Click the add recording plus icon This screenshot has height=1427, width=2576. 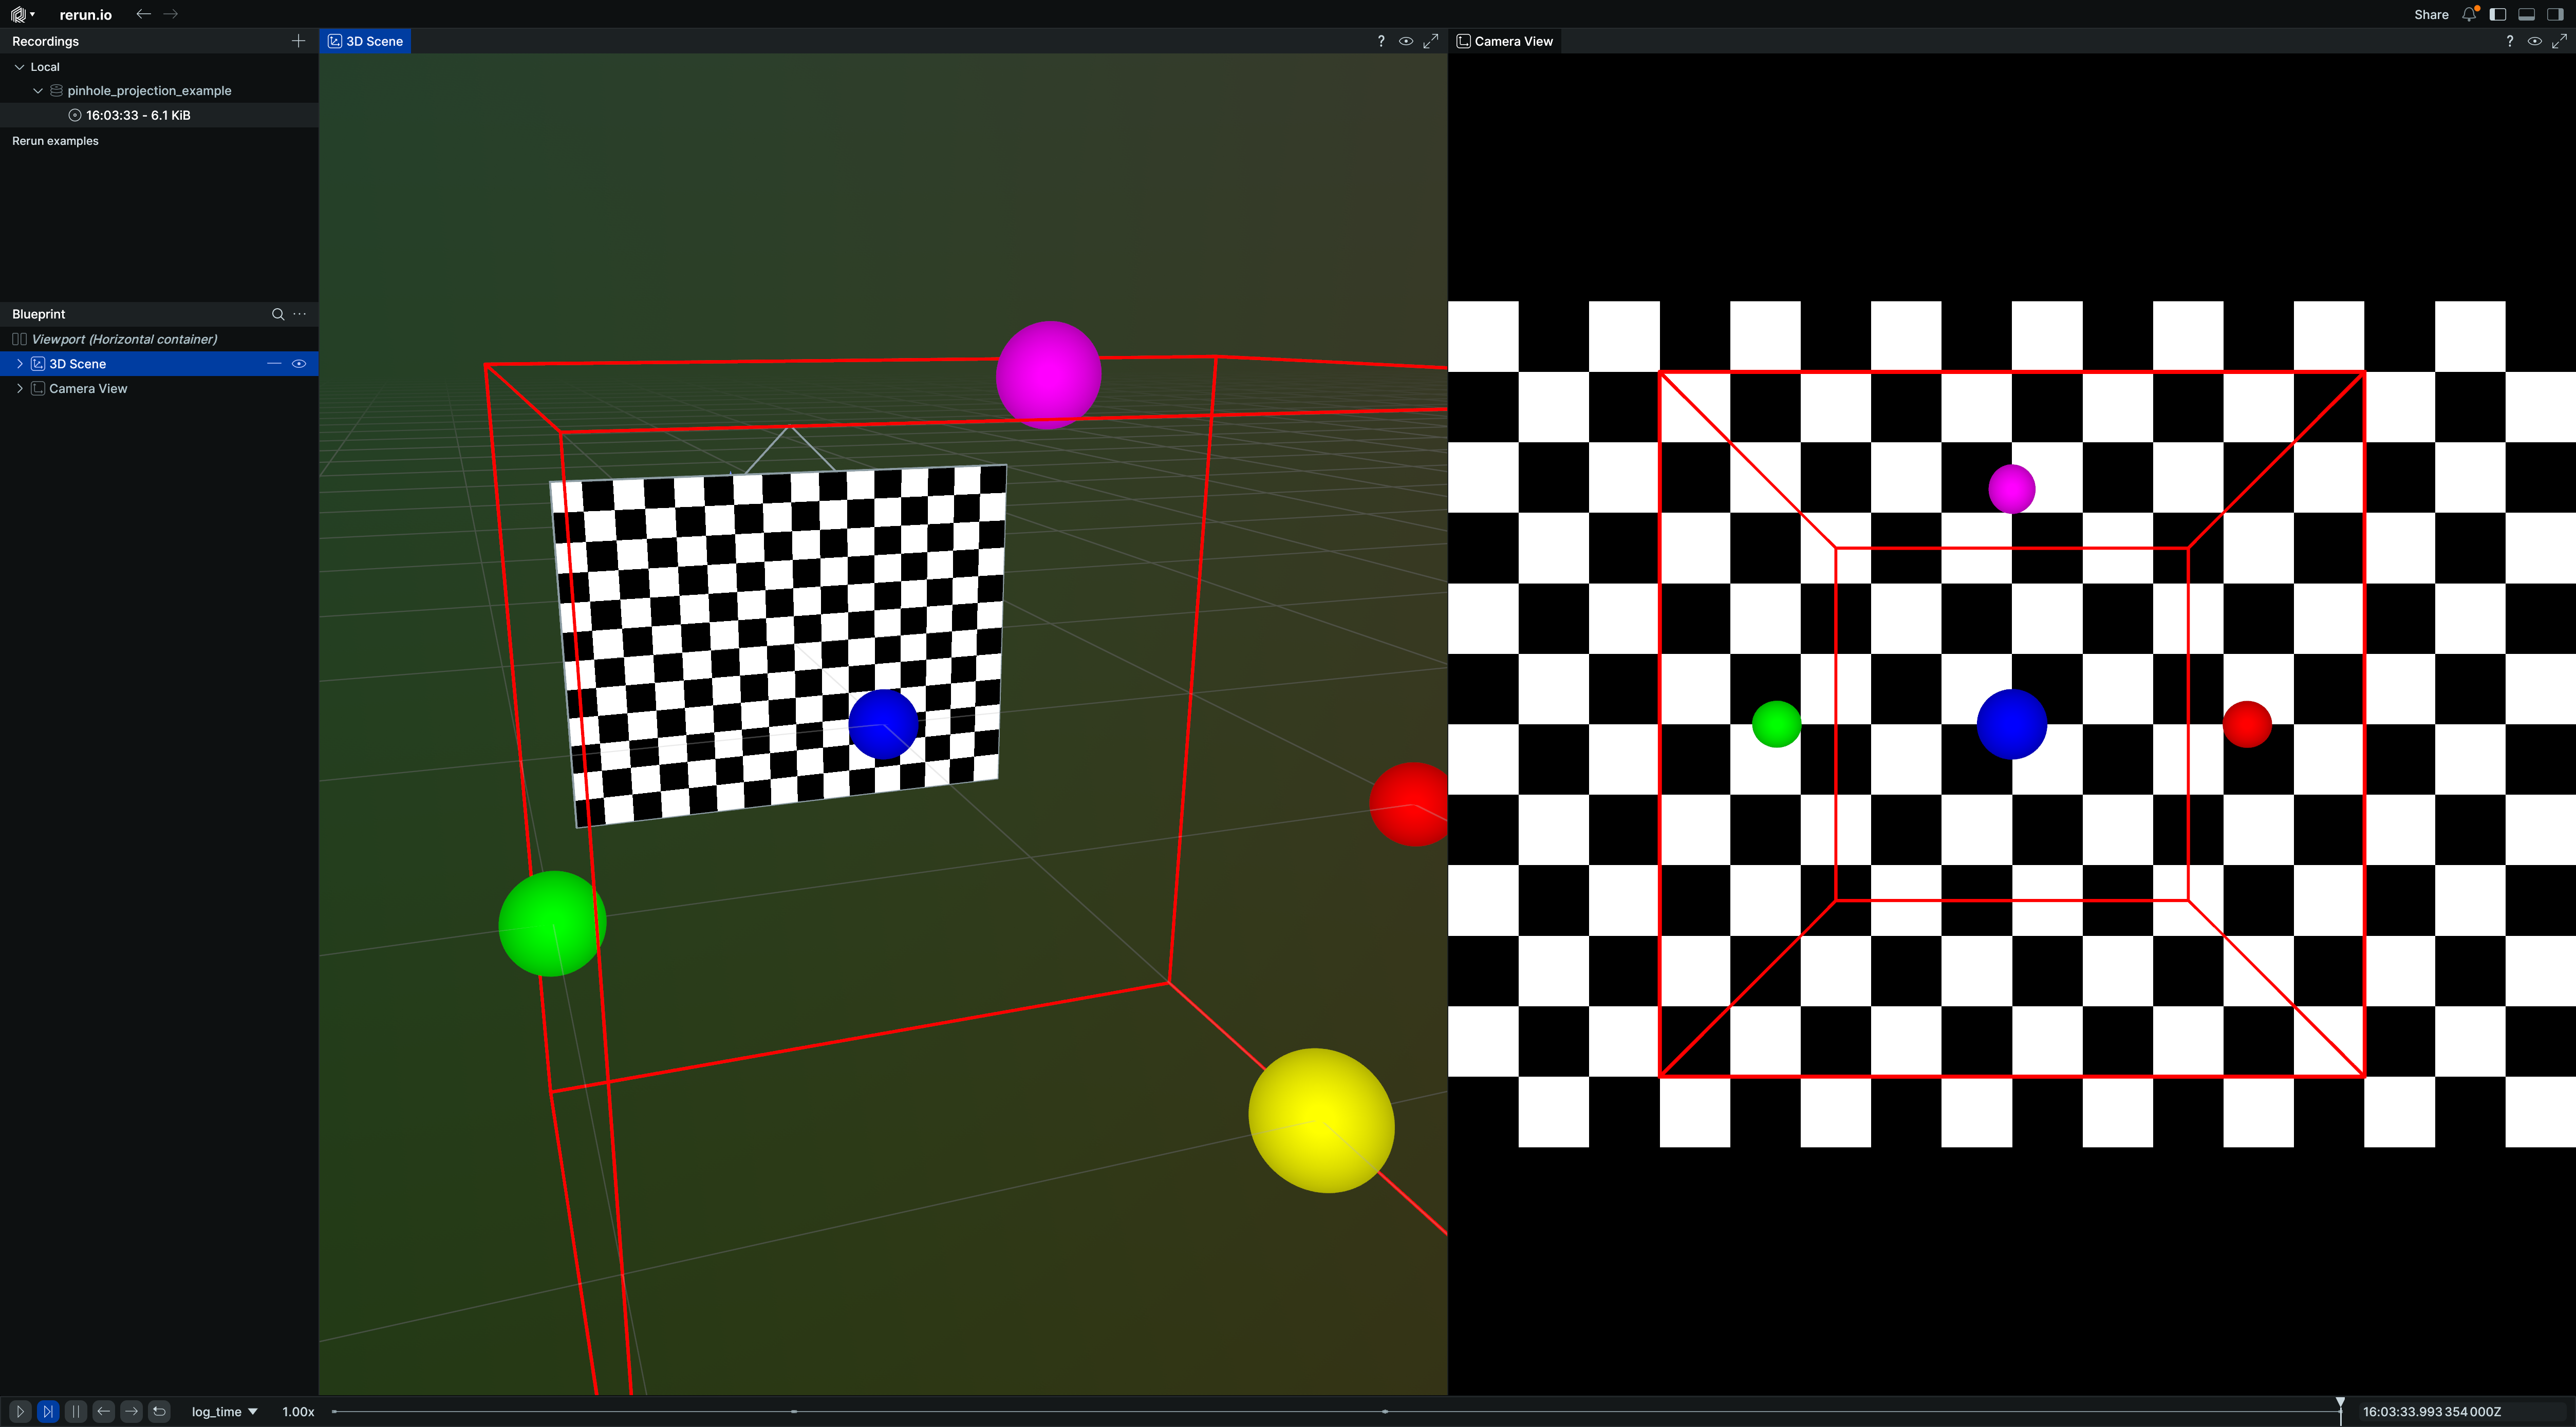pos(298,41)
